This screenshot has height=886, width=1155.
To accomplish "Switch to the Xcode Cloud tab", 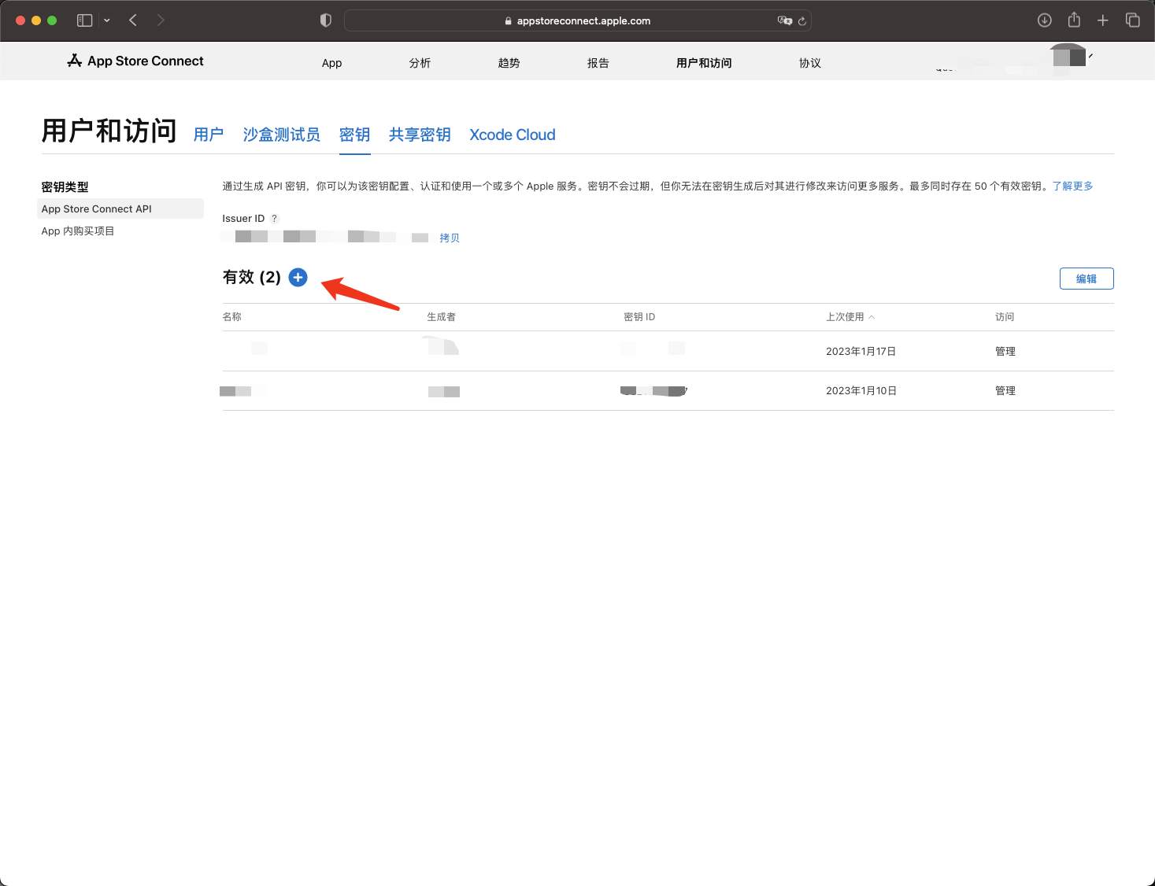I will point(513,135).
